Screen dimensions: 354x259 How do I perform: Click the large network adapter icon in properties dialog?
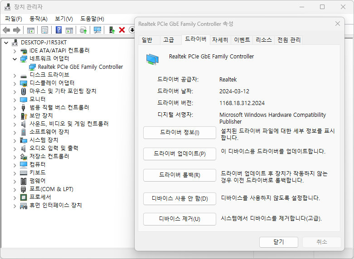(x=152, y=59)
